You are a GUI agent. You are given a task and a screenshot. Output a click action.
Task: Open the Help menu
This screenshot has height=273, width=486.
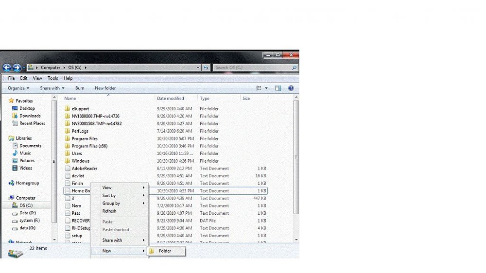click(x=68, y=78)
